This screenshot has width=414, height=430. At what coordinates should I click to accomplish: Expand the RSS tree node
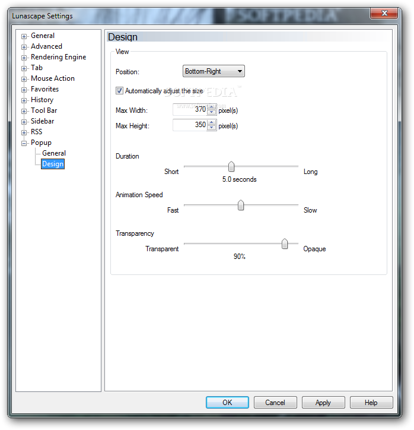[x=24, y=132]
